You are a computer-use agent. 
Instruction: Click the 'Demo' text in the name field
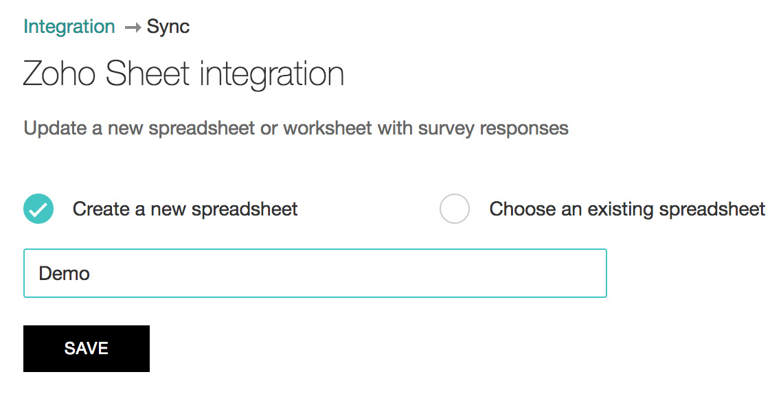[65, 273]
